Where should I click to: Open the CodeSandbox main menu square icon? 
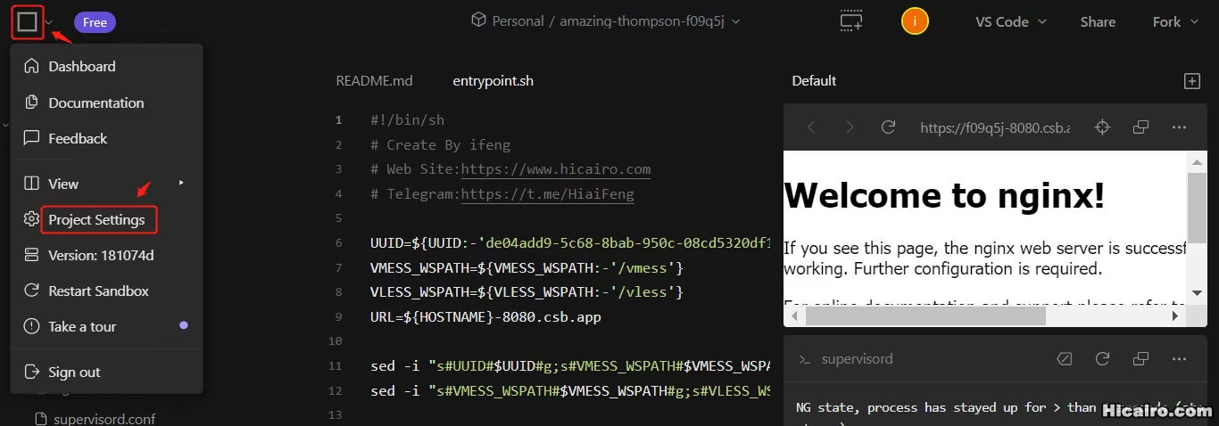[27, 21]
